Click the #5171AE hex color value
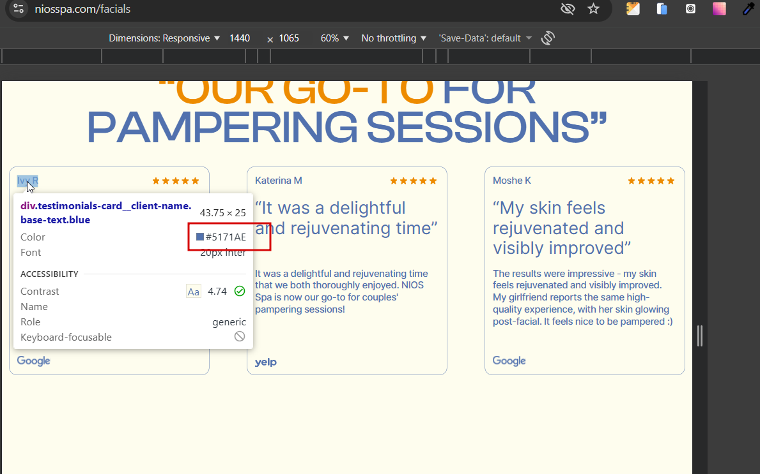760x474 pixels. (x=226, y=237)
